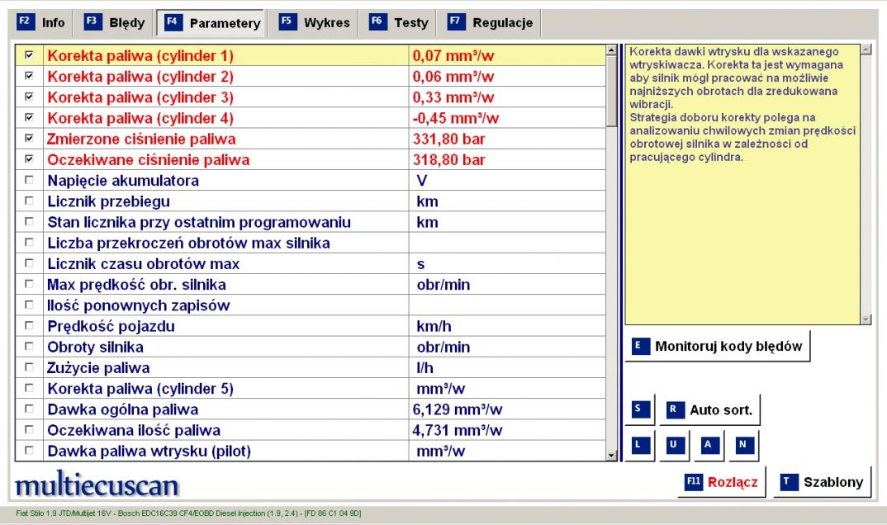Open Szablony templates button

[822, 482]
